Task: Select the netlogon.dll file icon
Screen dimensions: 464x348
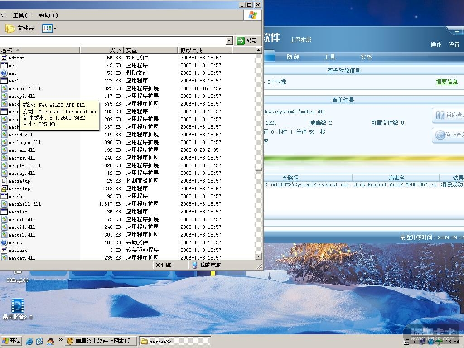Action: pyautogui.click(x=4, y=142)
